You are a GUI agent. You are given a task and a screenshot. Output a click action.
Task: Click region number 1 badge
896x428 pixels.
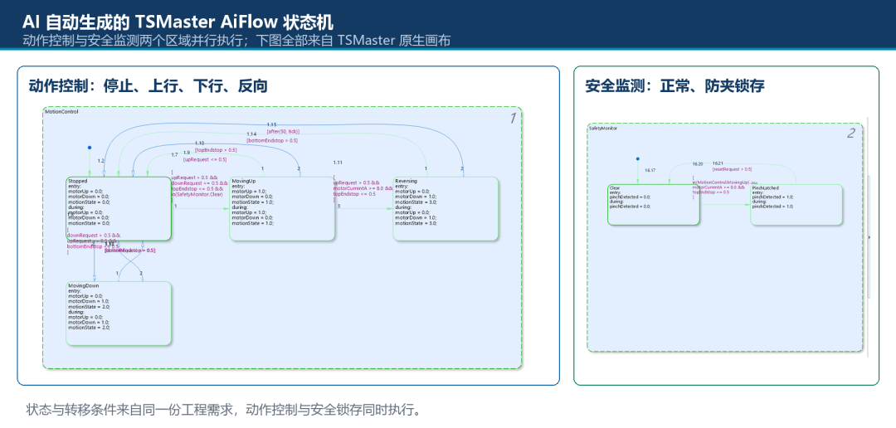pos(513,119)
